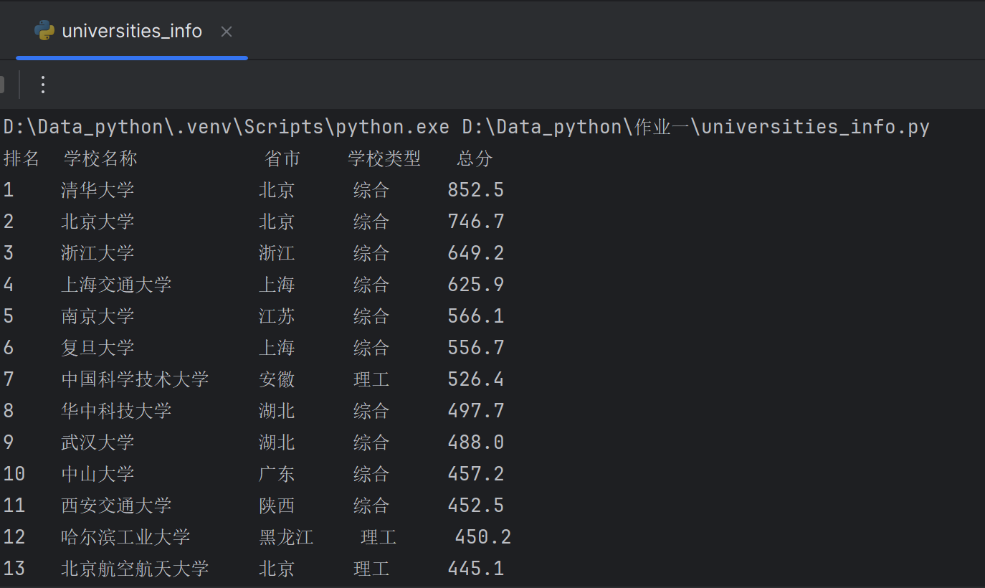Click the school name 中山大学
985x588 pixels.
point(97,474)
